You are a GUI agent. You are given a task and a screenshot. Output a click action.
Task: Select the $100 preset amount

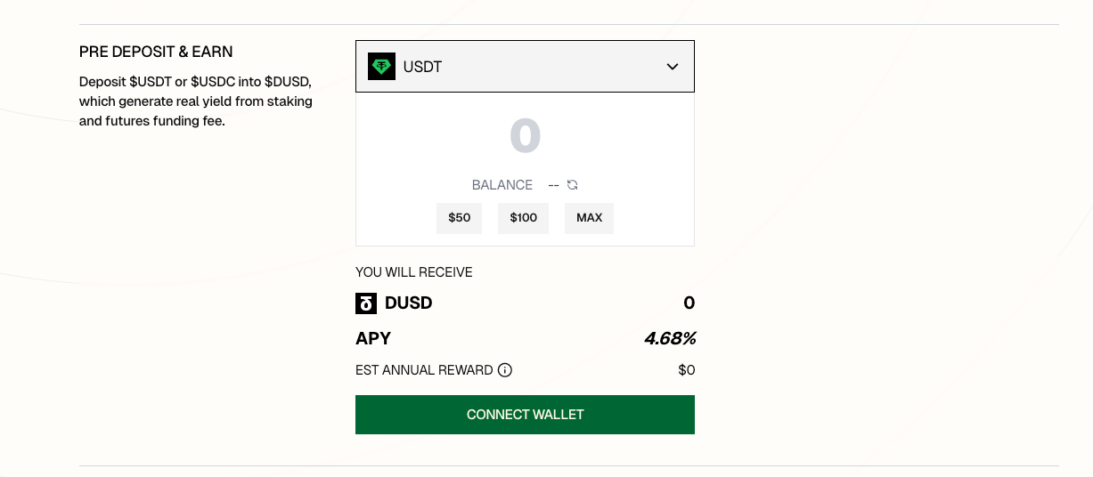(523, 218)
